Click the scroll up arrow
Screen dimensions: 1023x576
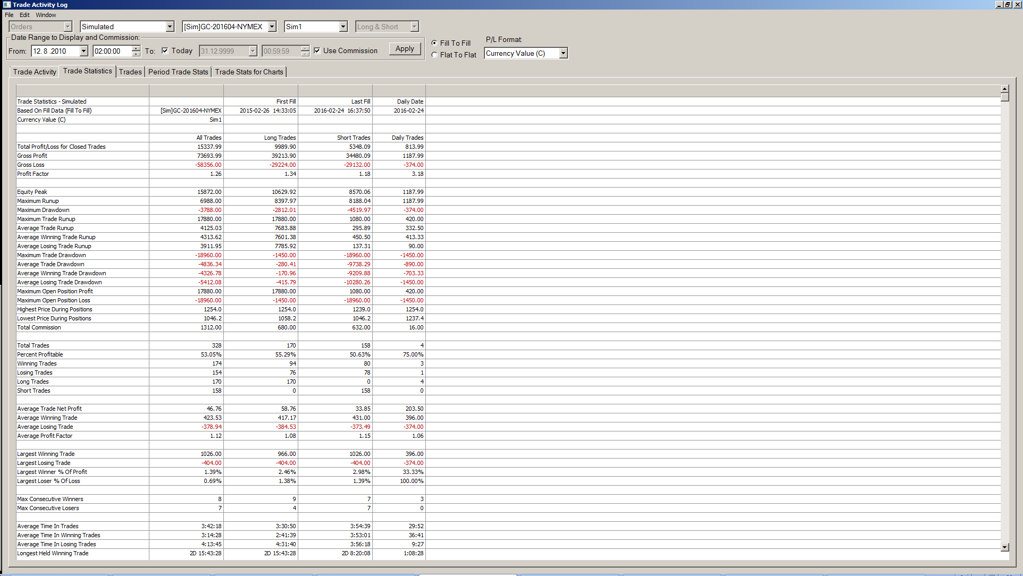1004,89
